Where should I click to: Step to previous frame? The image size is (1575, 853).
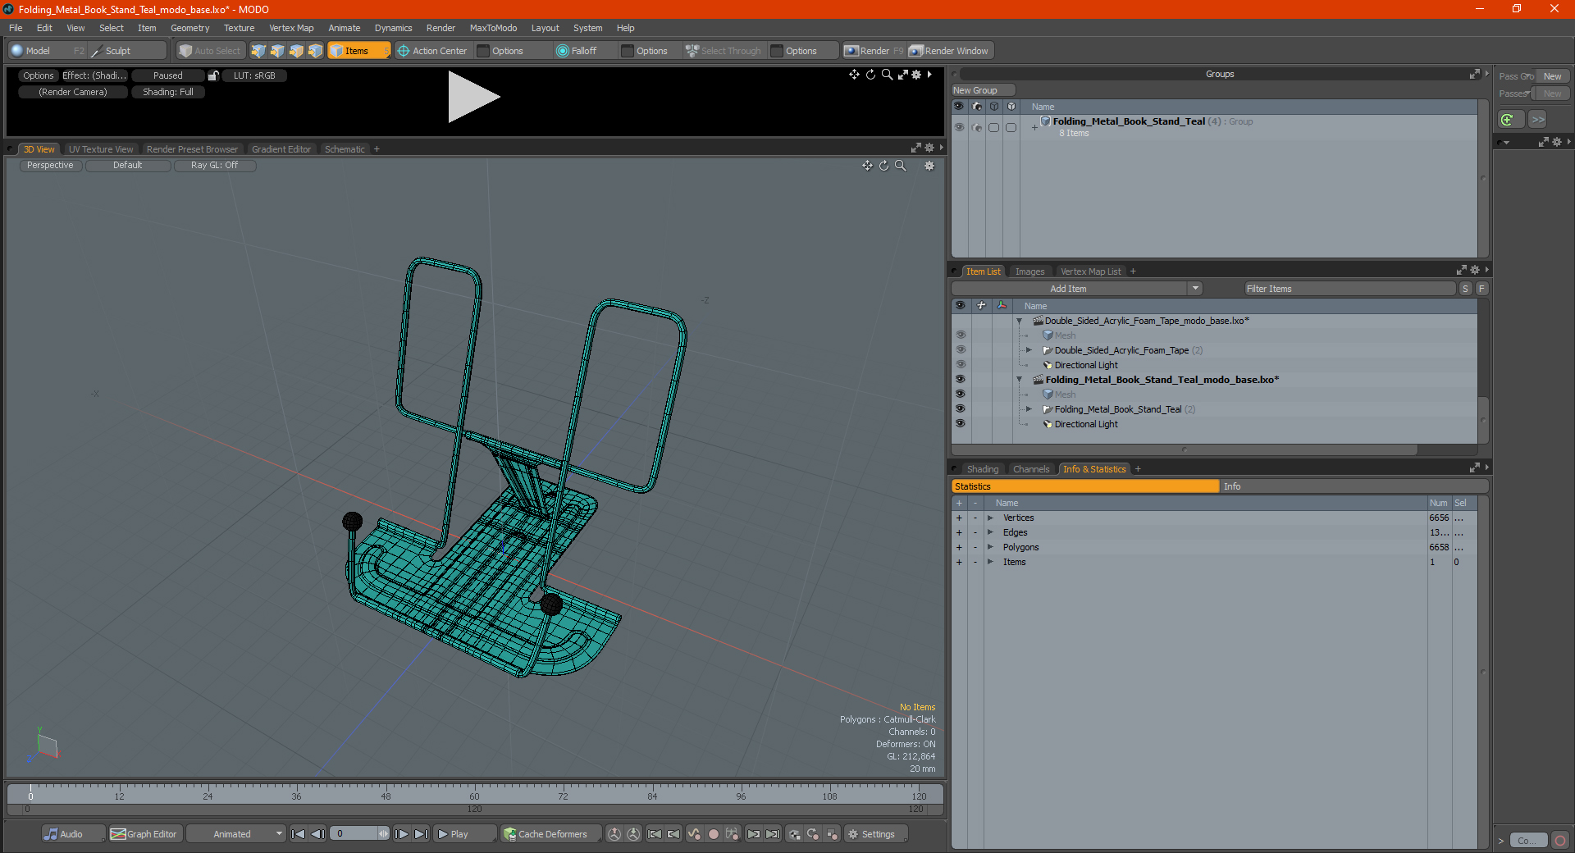317,834
